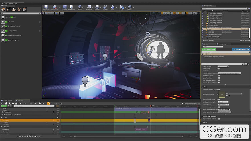Click the Launch toolbar icon
The width and height of the screenshot is (251, 141).
click(x=129, y=7)
